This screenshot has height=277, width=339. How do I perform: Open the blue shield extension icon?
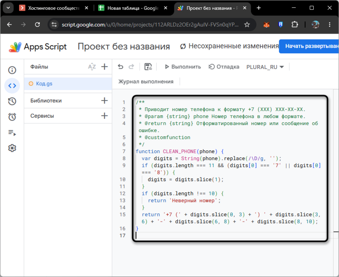click(280, 24)
